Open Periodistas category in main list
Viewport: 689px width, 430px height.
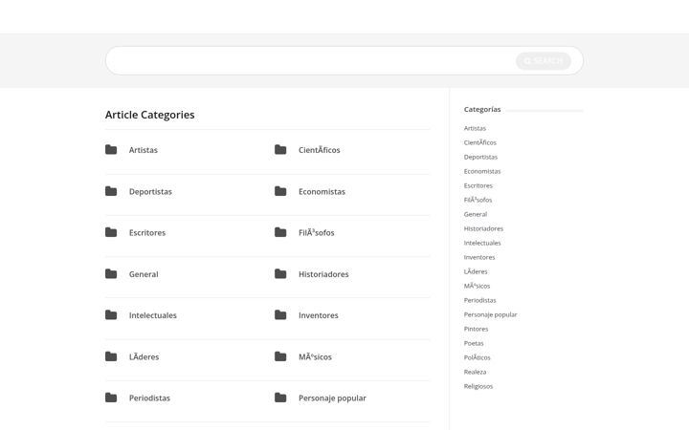pos(149,398)
